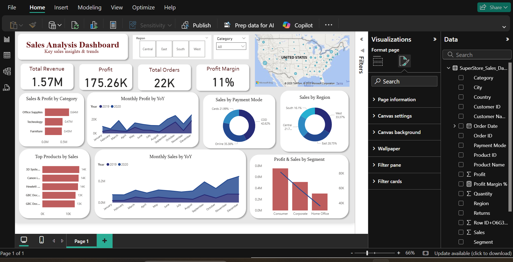Screen dimensions: 513x262
Task: Switch to Table view in the left sidebar
Action: click(7, 55)
